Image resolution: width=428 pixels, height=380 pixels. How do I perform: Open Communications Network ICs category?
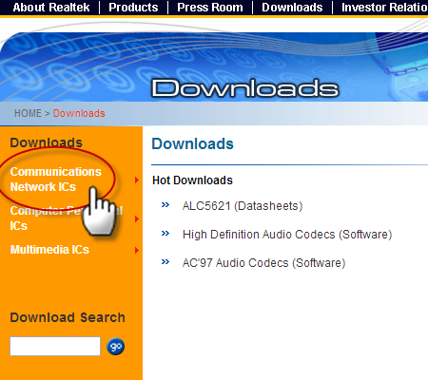coord(56,180)
